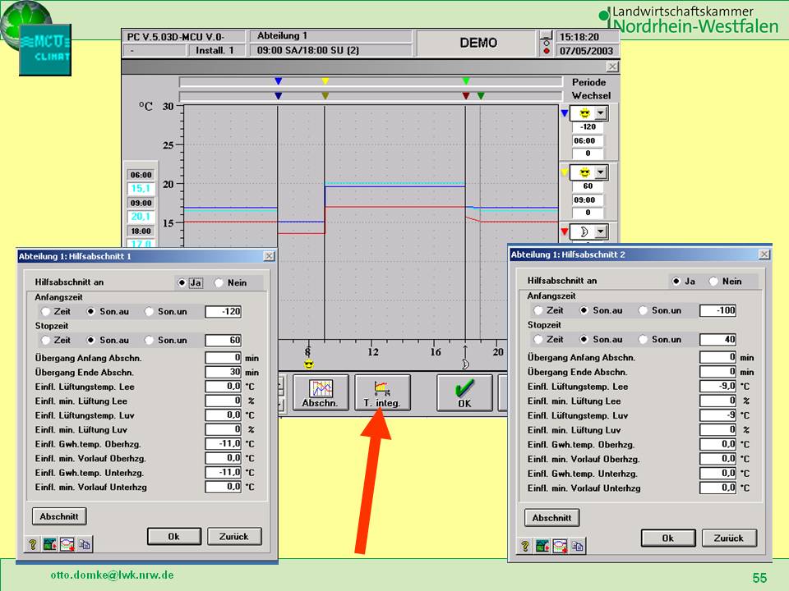Click the green marker on Periode bar

coord(466,81)
